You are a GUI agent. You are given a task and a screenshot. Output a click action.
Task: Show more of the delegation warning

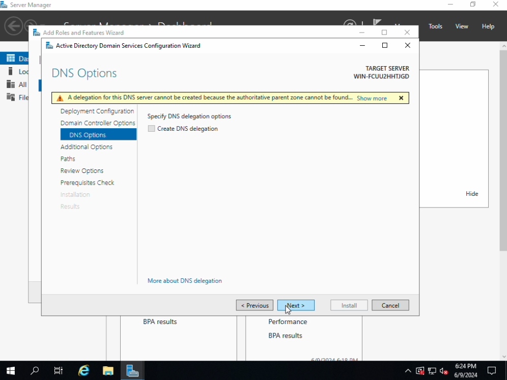[372, 98]
